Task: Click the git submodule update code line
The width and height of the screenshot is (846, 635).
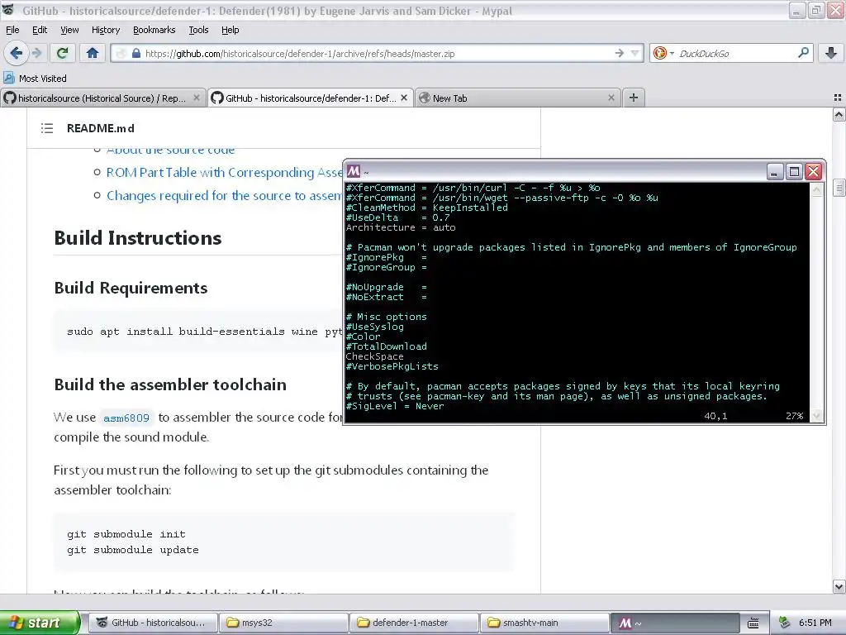Action: point(133,550)
